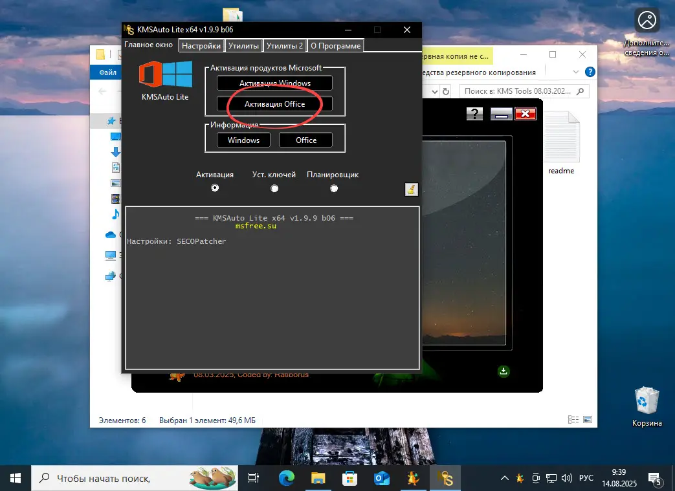
Task: Click the blue Explorer help icon
Action: coord(590,72)
